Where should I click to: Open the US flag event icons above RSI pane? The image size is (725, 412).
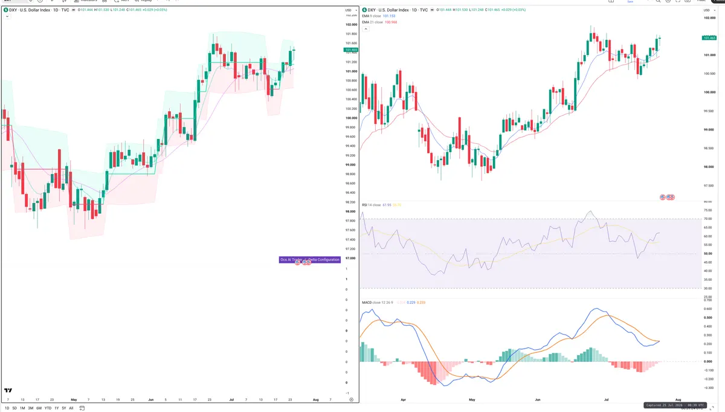668,198
